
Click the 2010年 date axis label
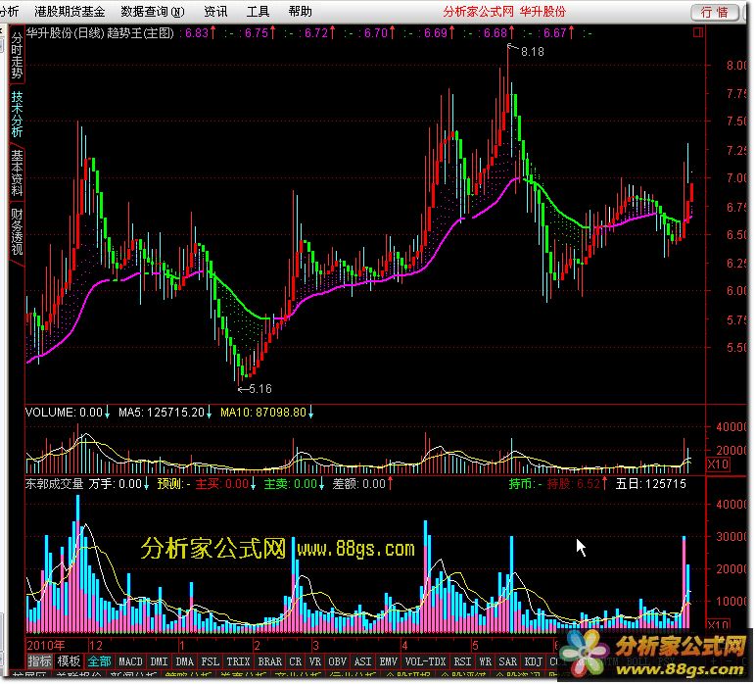(x=46, y=646)
